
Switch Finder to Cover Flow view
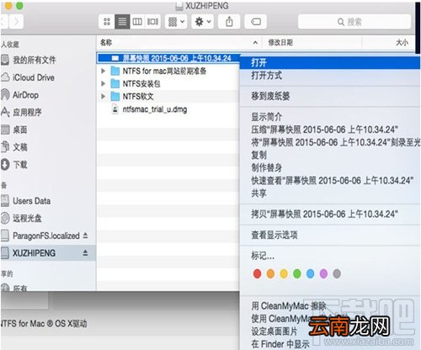pos(152,22)
